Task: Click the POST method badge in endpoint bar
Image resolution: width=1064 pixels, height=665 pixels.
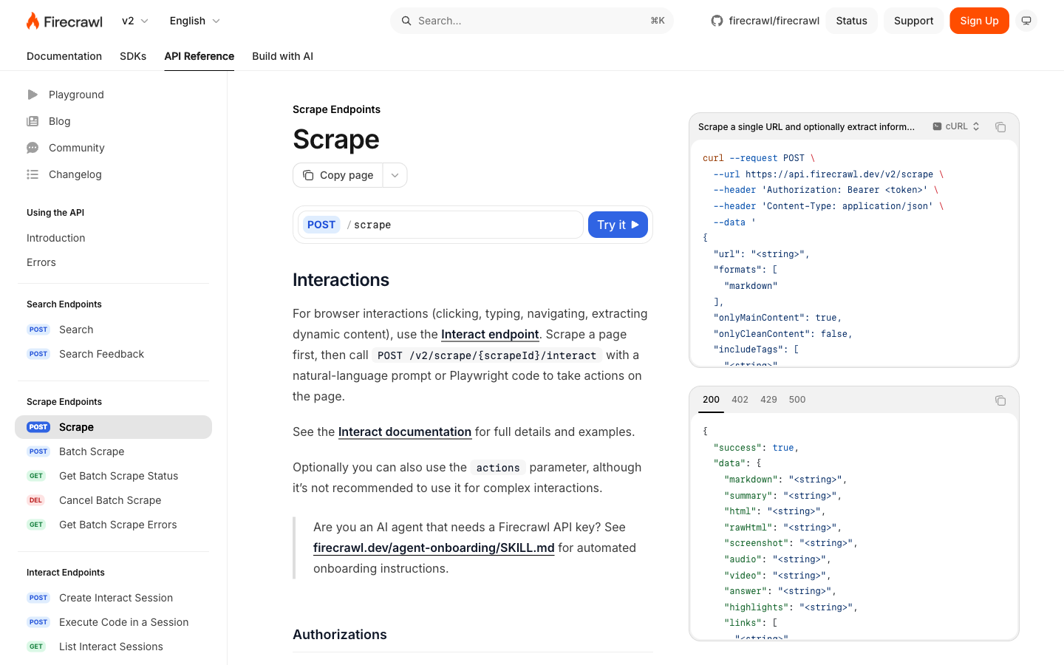Action: 321,225
